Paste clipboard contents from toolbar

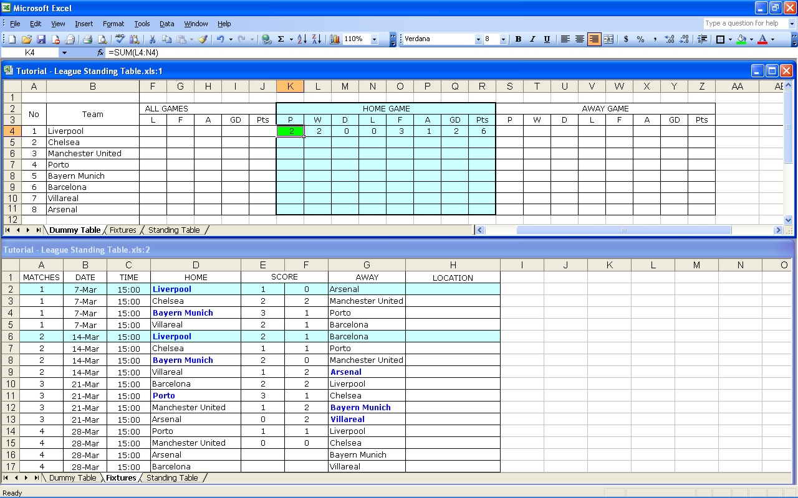click(181, 39)
